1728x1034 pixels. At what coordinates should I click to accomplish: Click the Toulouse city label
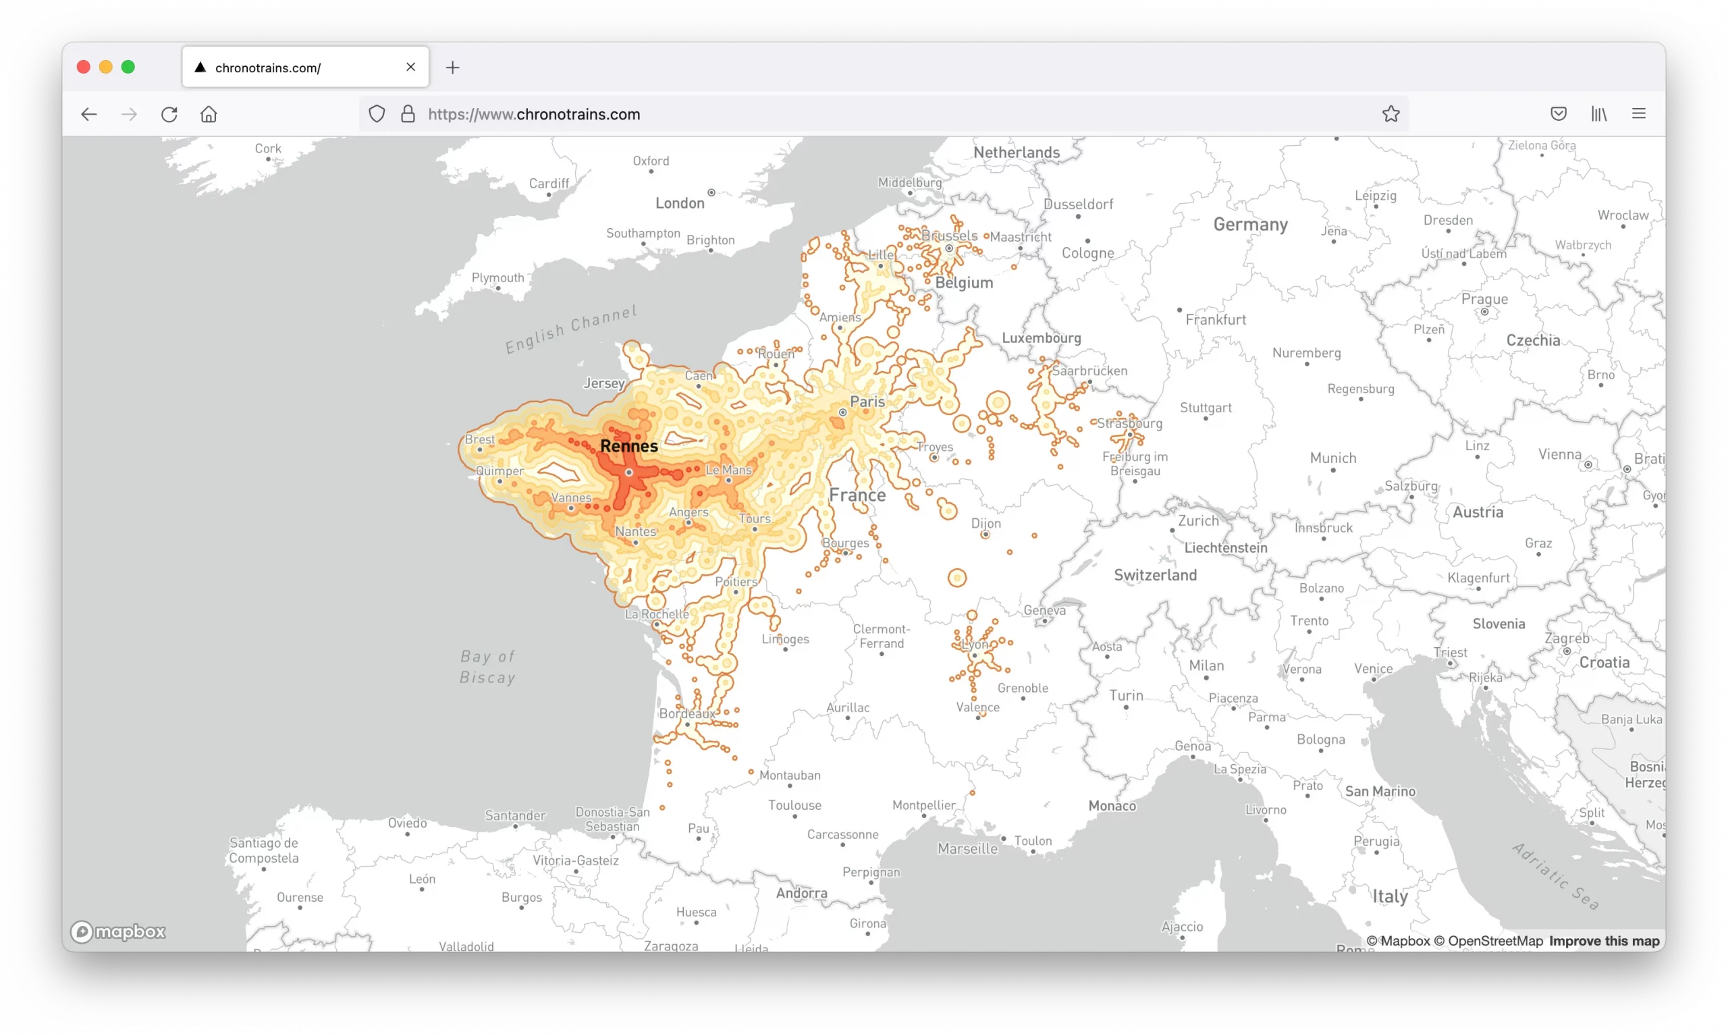click(x=794, y=805)
